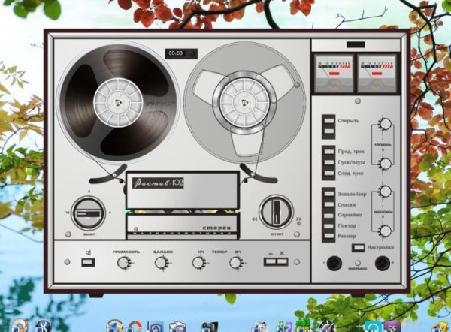Click the Баланс balance knob
This screenshot has width=451, height=332.
click(x=161, y=263)
